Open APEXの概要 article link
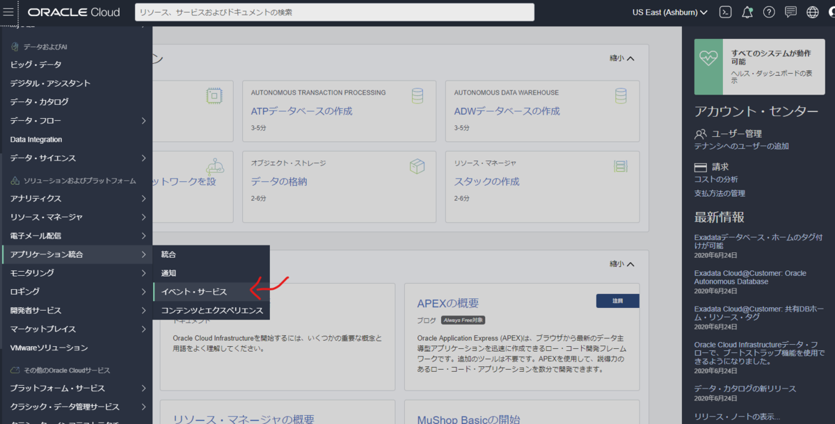Viewport: 835px width, 424px height. click(x=447, y=304)
